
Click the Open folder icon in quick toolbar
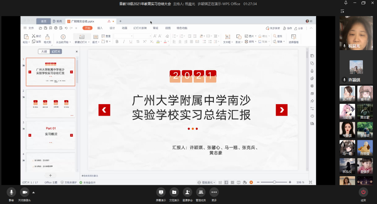coord(40,28)
